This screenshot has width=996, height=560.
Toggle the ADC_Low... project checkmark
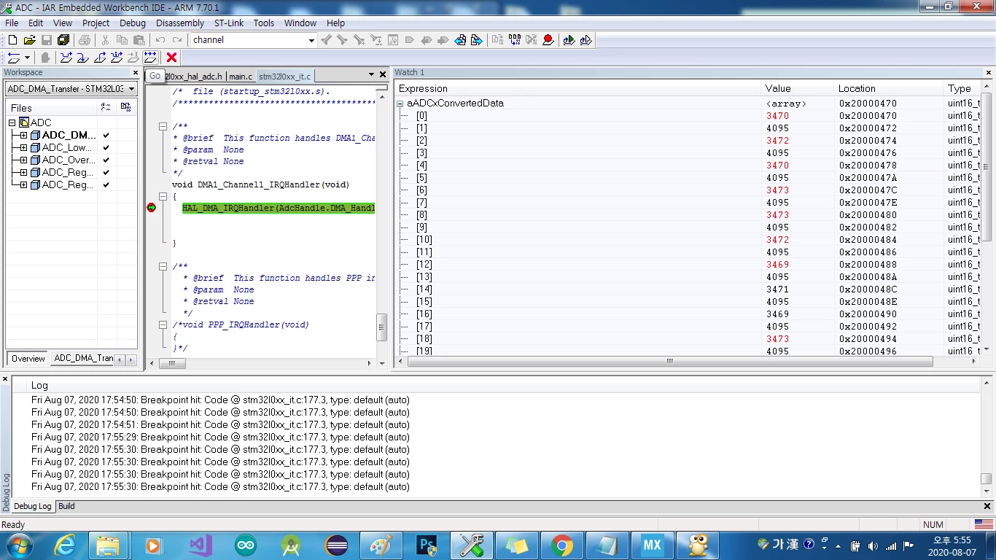[106, 148]
